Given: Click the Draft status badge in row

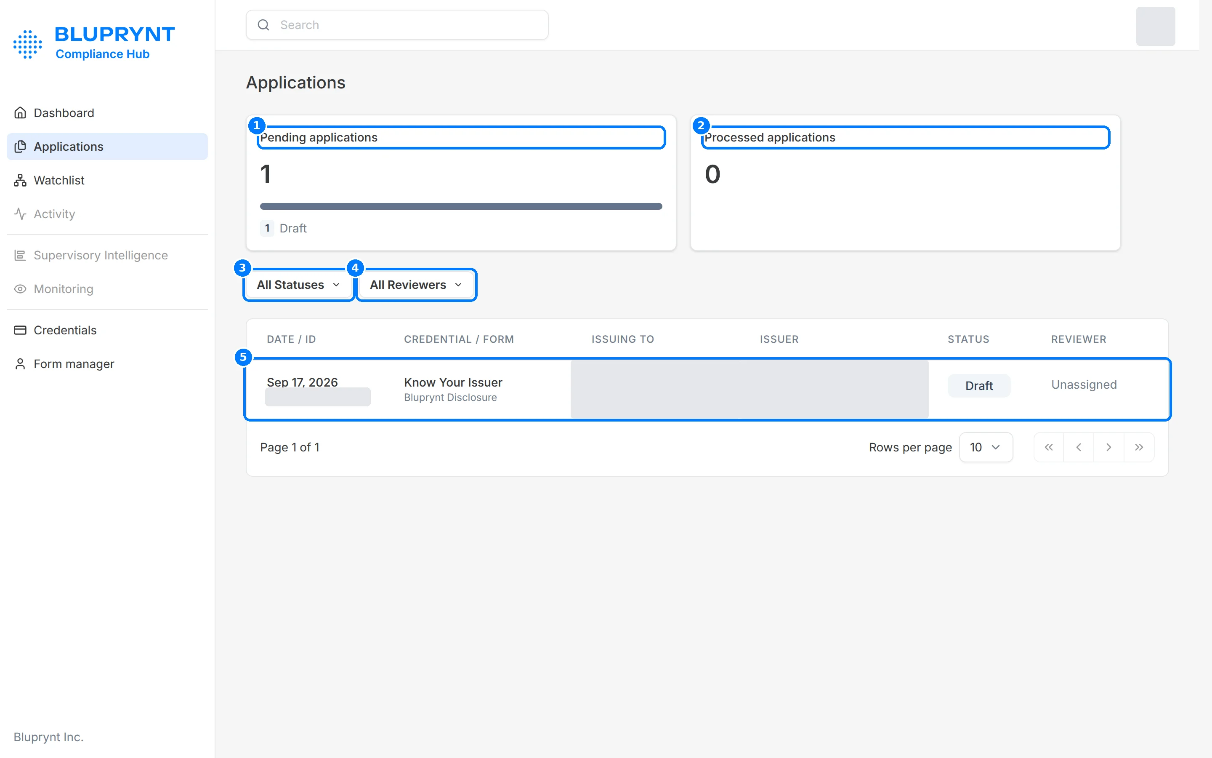Looking at the screenshot, I should [978, 385].
